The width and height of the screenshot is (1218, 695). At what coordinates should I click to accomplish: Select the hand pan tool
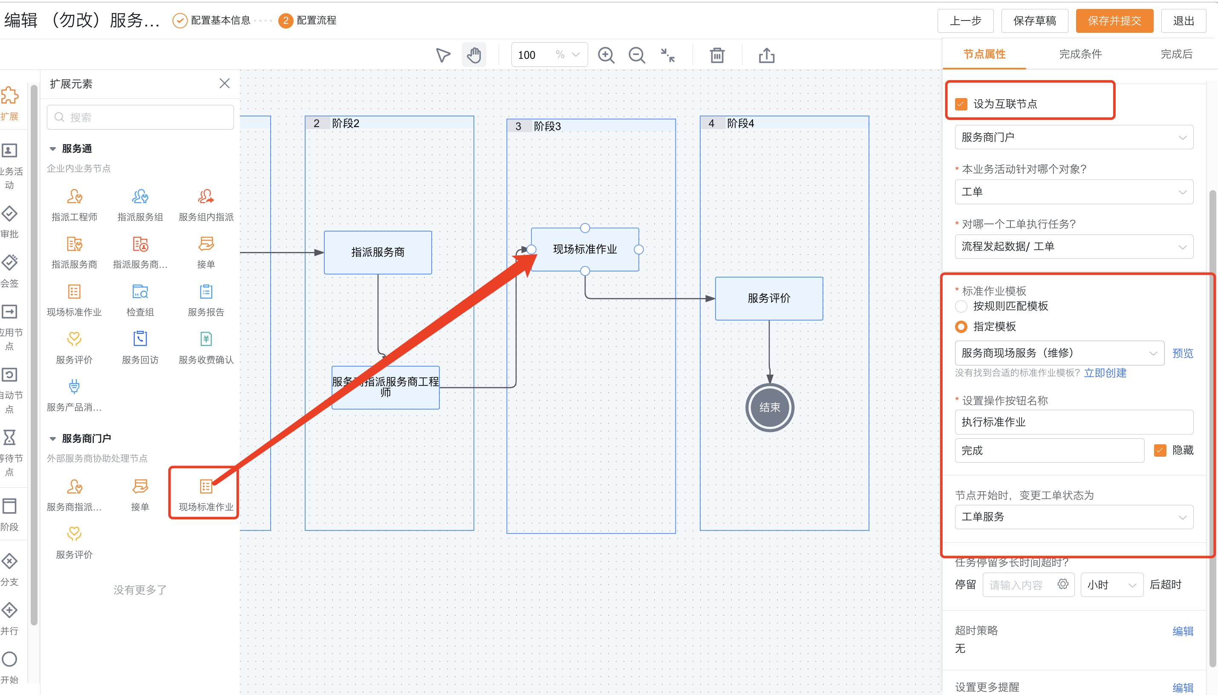(474, 55)
